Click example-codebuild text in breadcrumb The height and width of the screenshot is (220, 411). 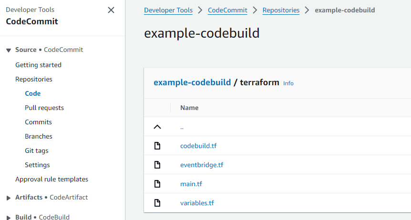point(345,10)
